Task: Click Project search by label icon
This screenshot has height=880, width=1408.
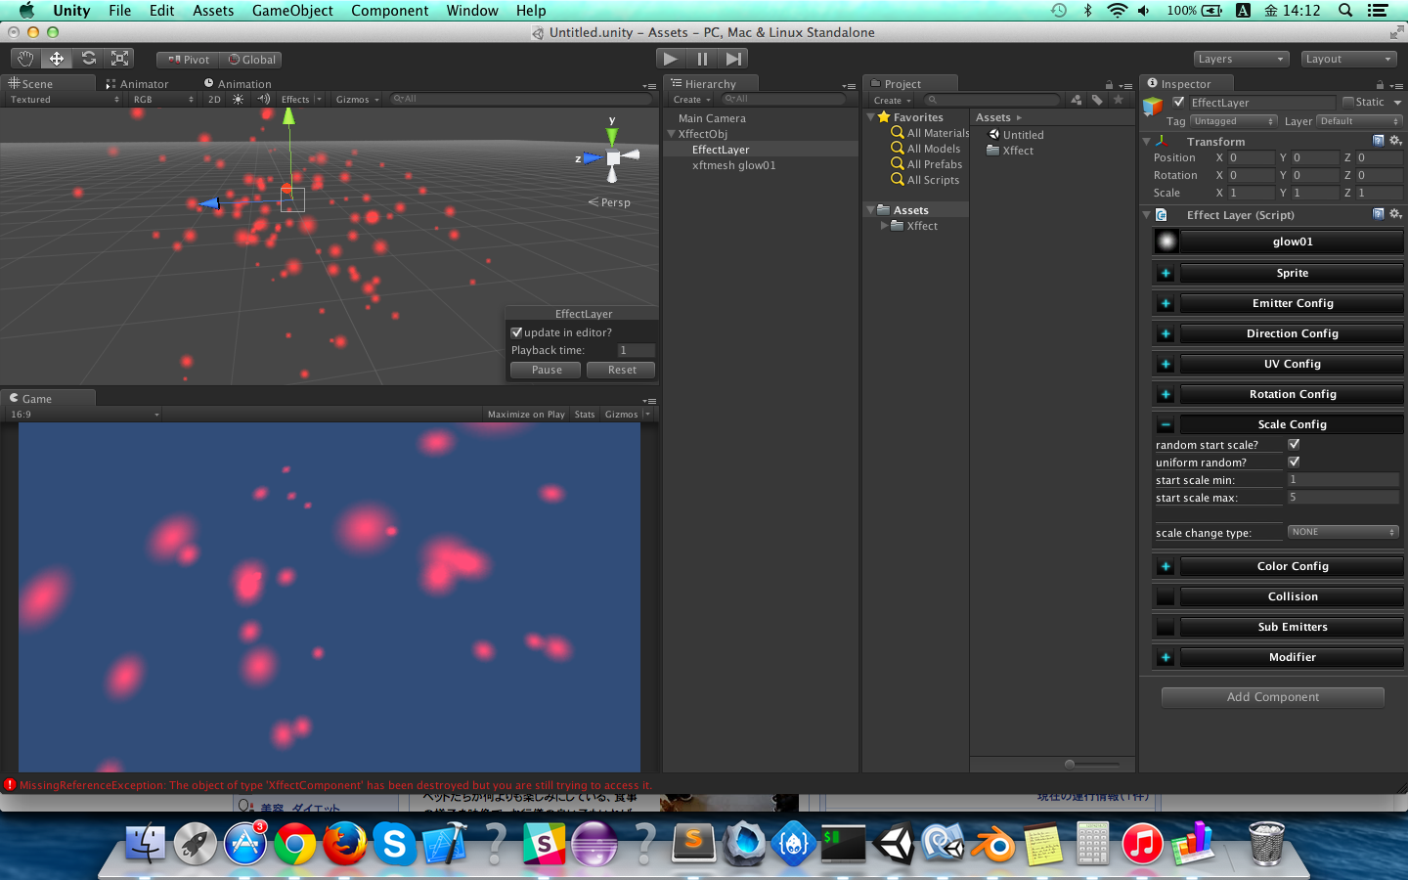Action: point(1097,100)
